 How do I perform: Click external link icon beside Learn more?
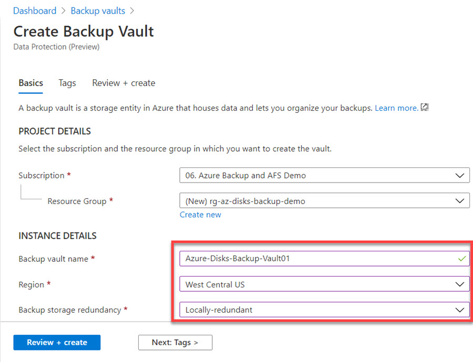(x=425, y=107)
